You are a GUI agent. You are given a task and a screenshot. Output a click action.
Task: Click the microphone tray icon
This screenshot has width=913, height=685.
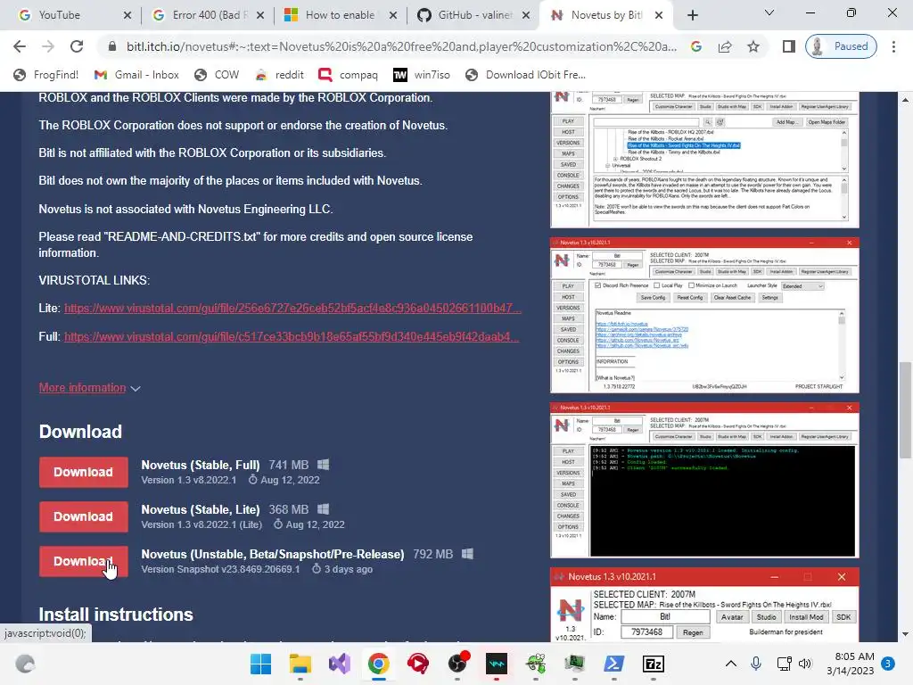click(x=756, y=664)
